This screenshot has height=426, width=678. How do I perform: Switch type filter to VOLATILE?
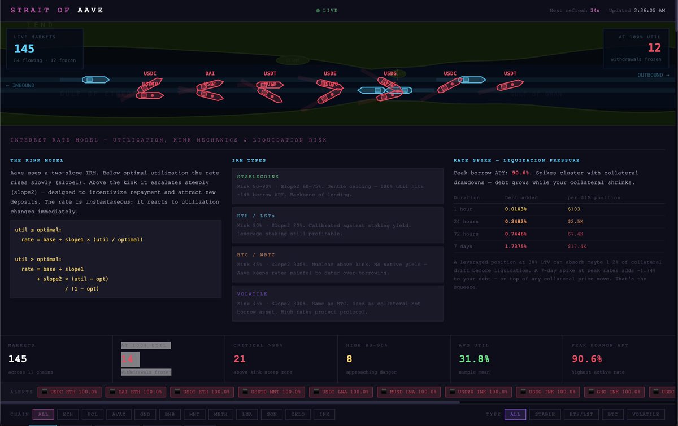(x=646, y=414)
